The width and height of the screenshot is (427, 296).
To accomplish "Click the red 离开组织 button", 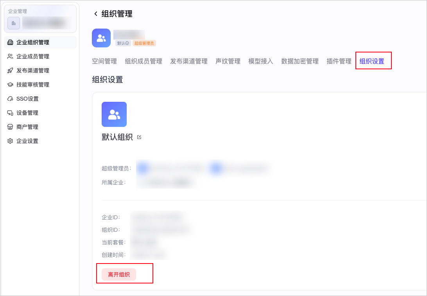I will 119,274.
